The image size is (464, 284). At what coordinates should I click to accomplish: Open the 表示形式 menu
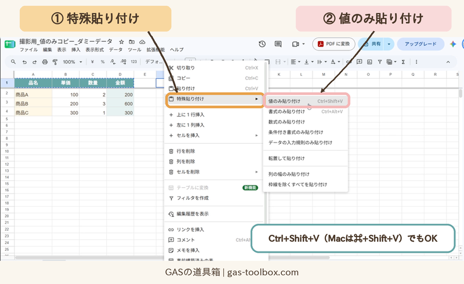coord(95,50)
